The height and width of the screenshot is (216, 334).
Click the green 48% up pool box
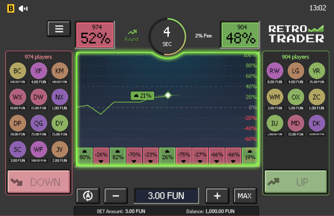(x=240, y=35)
